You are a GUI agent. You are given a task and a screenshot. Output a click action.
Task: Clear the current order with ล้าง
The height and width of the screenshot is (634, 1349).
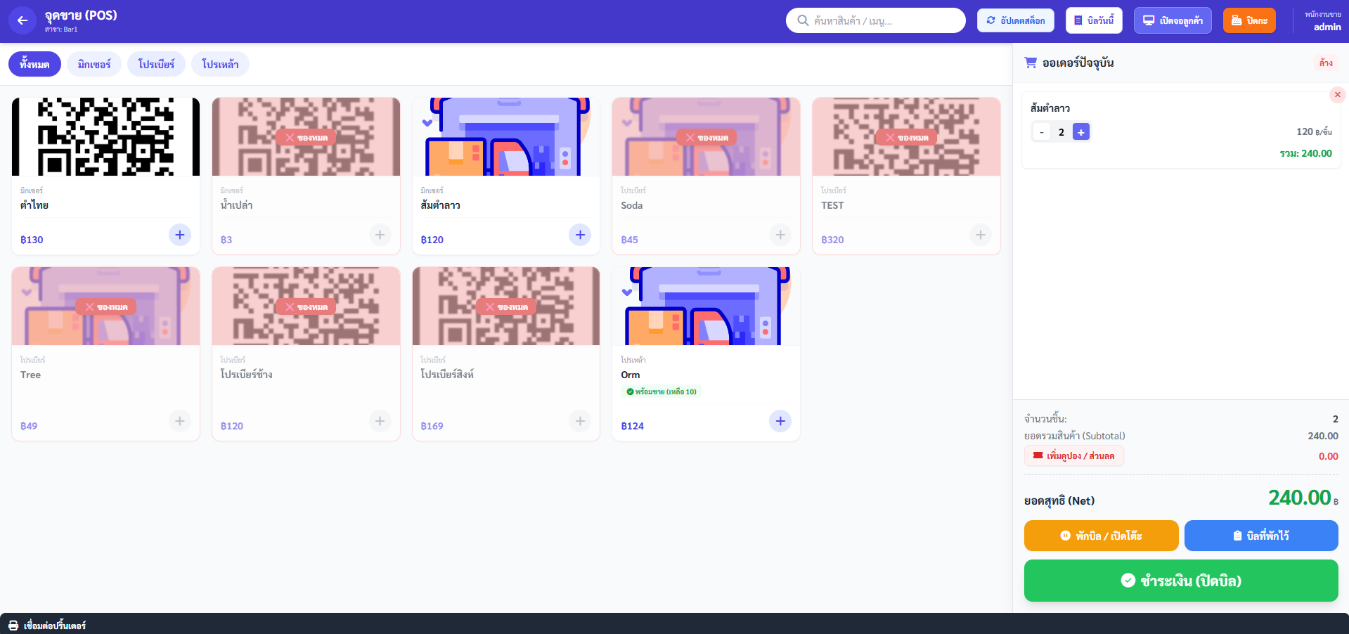[x=1326, y=63]
